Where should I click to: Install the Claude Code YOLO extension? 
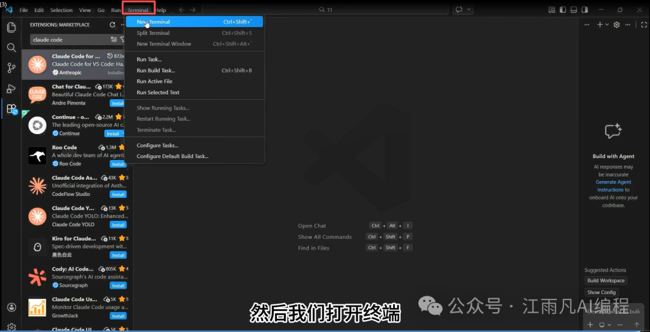point(118,225)
